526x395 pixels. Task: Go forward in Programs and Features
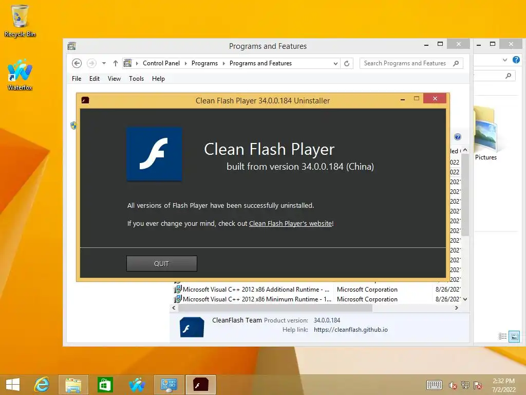click(x=91, y=63)
